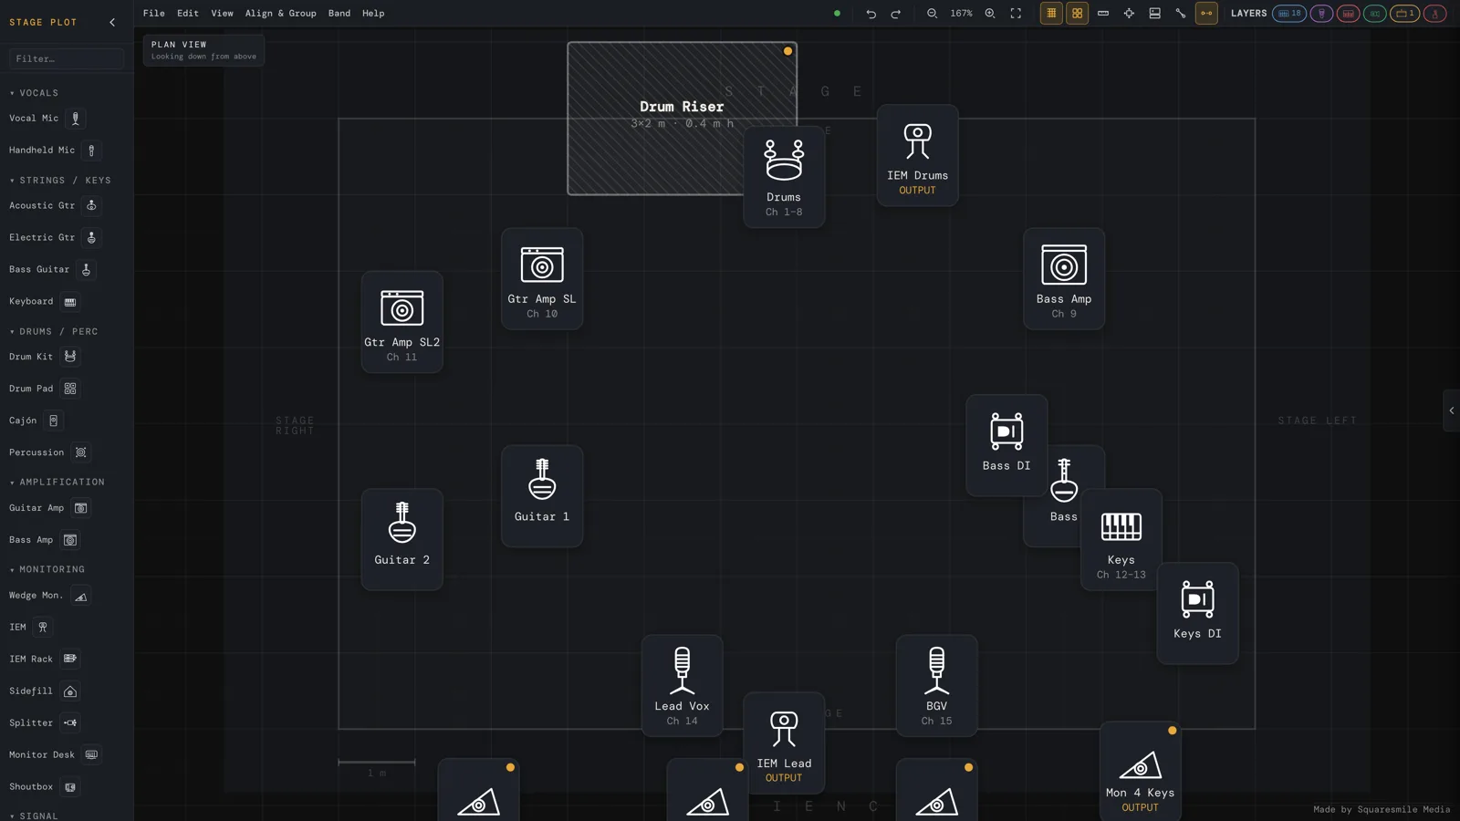
Task: Toggle the four-square snap grid button
Action: pos(1078,14)
